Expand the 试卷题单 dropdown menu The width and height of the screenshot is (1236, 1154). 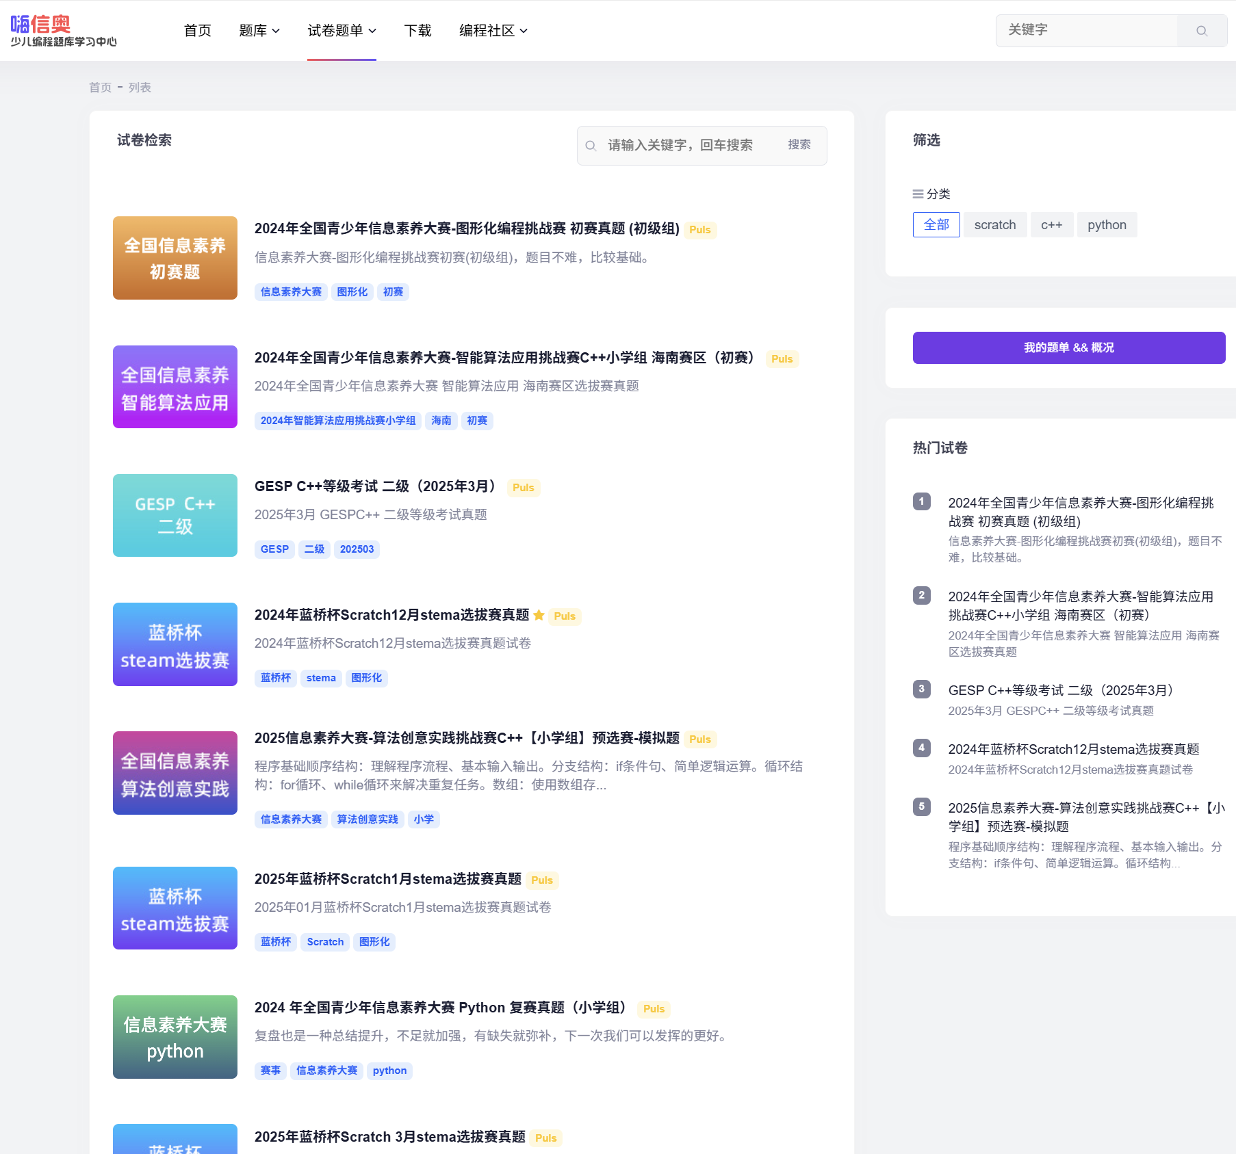click(x=342, y=31)
